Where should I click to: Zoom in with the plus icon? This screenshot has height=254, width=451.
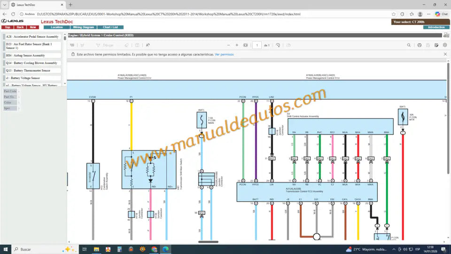click(237, 45)
